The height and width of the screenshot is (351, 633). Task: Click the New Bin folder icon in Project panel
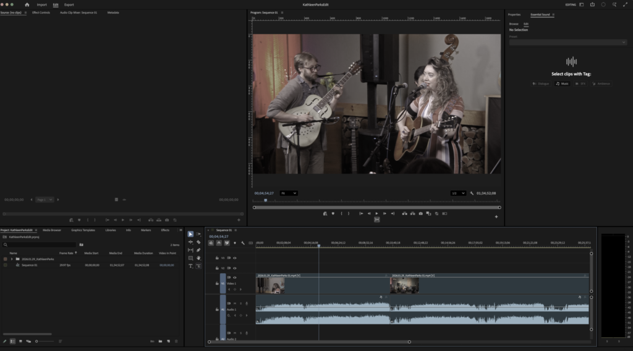159,341
